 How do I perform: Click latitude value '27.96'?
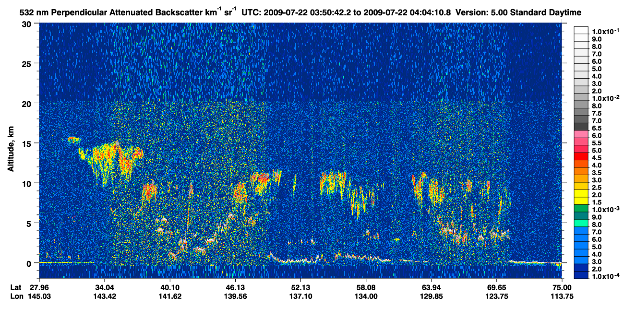pyautogui.click(x=39, y=287)
